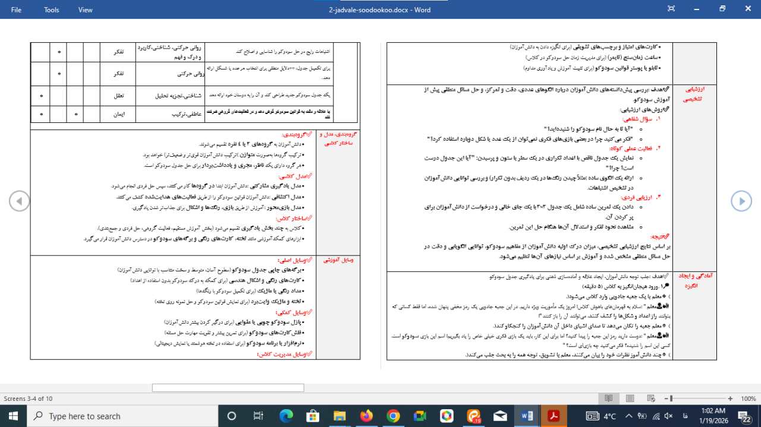761x427 pixels.
Task: Click the previous page arrow on the left
Action: click(20, 201)
